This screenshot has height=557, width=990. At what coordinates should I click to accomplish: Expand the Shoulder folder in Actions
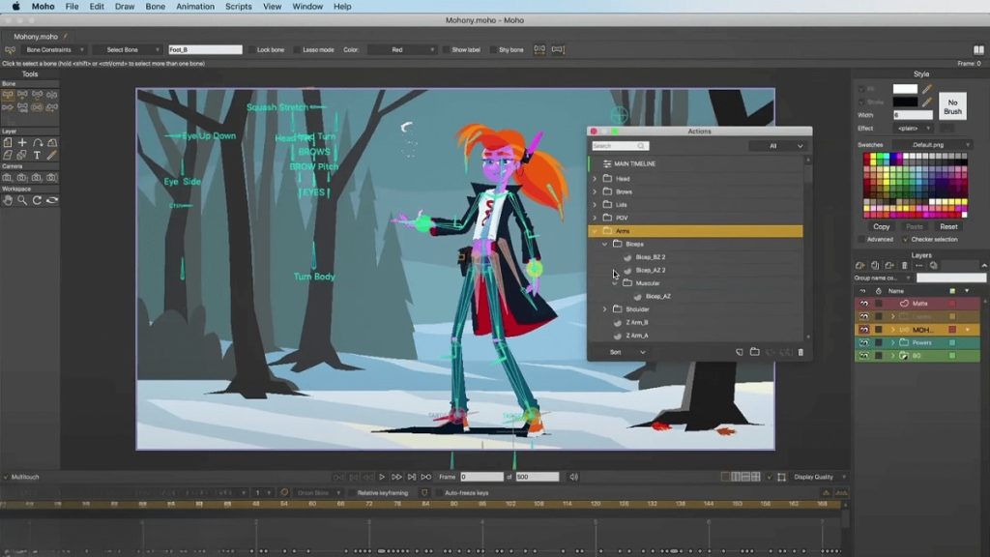[605, 309]
